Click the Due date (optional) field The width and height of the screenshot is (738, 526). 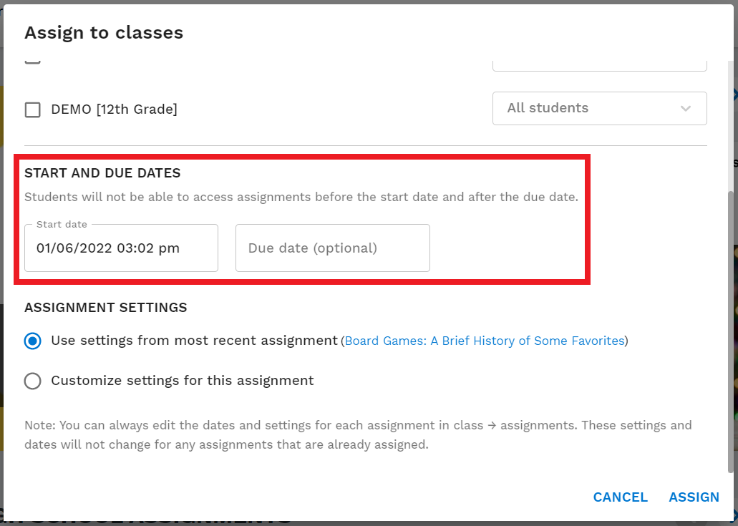click(x=333, y=248)
